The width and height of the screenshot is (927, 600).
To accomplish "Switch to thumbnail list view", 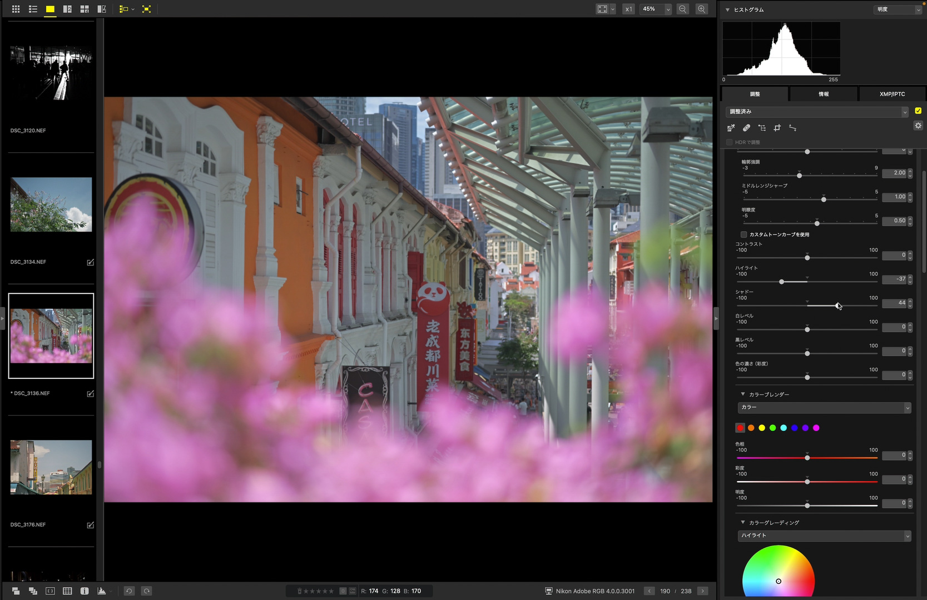I will [x=33, y=9].
